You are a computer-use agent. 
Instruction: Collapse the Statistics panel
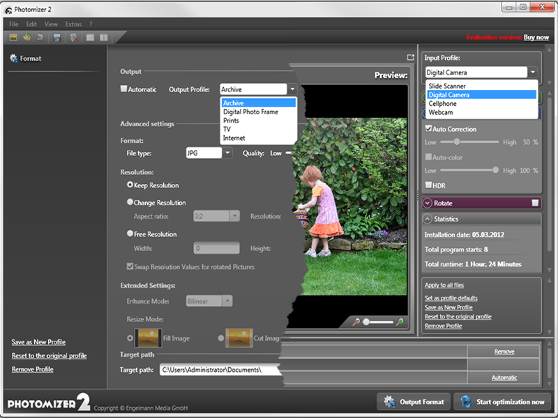pyautogui.click(x=428, y=219)
